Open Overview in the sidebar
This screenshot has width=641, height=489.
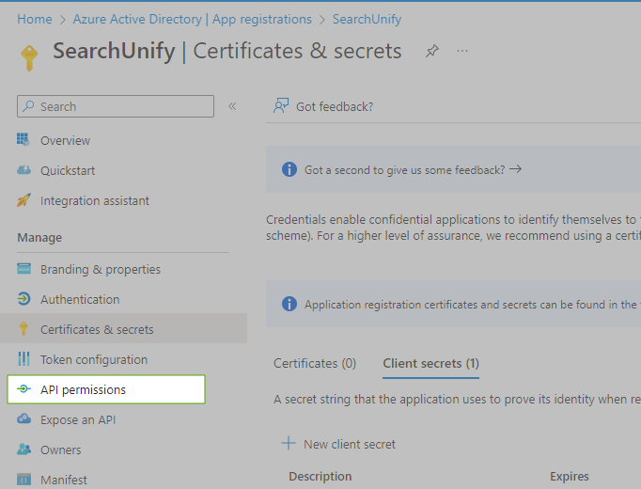click(x=65, y=140)
